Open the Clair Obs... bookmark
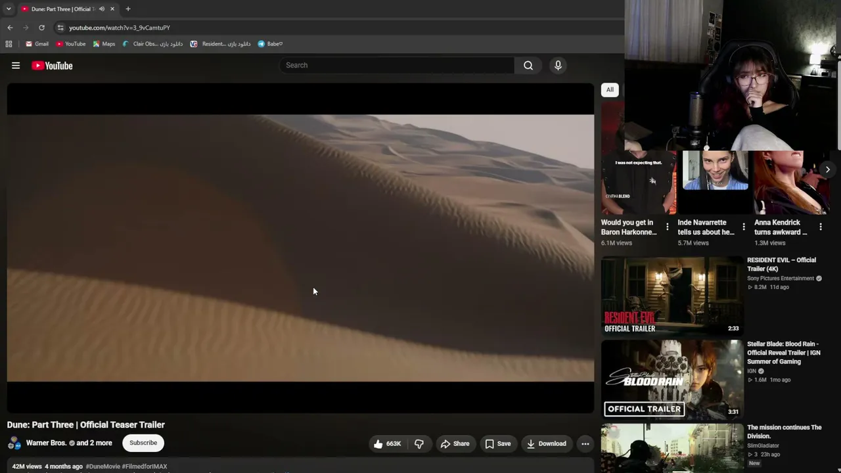This screenshot has width=841, height=473. 152,44
